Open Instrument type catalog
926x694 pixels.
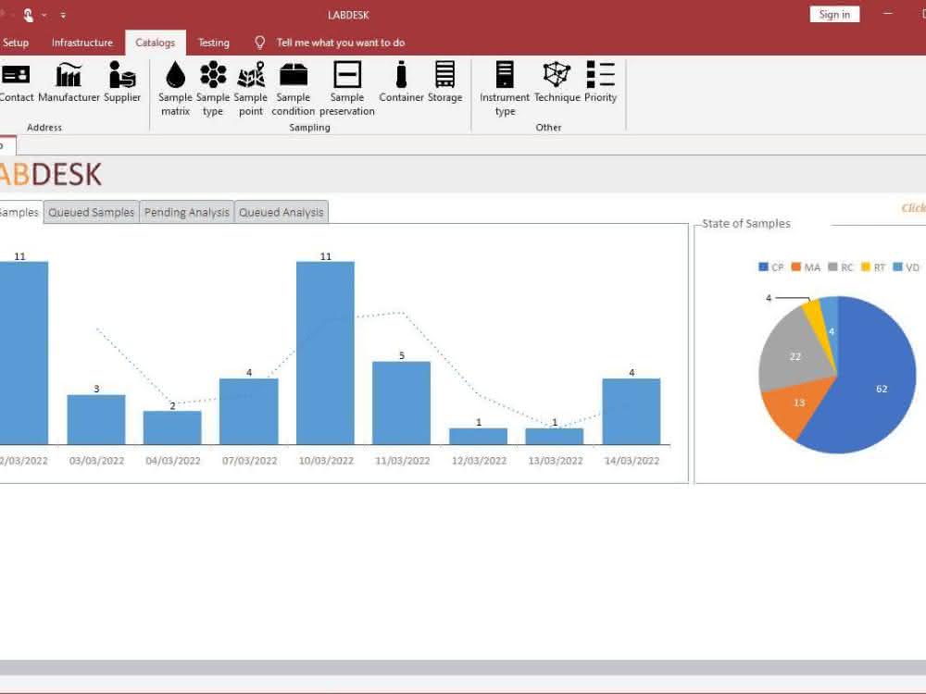coord(505,89)
